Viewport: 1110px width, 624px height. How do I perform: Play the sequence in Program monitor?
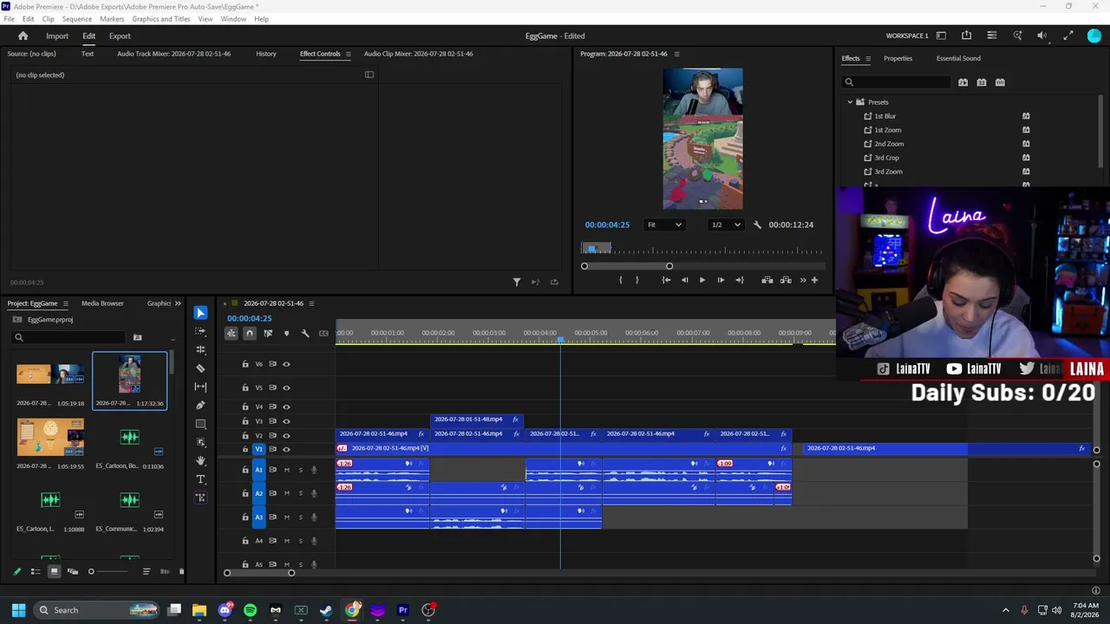702,280
